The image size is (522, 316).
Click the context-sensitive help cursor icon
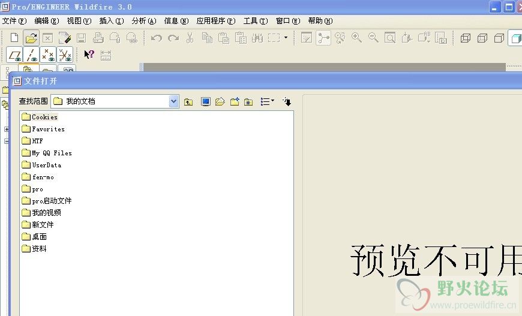point(89,55)
